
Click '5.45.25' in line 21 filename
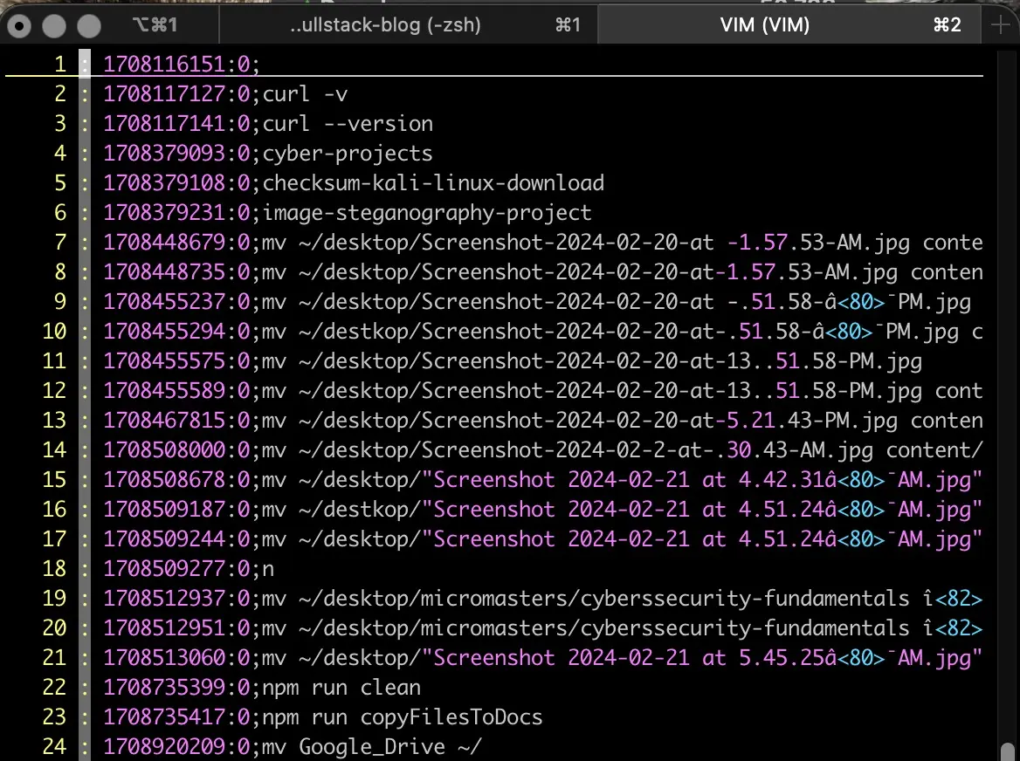(x=782, y=658)
